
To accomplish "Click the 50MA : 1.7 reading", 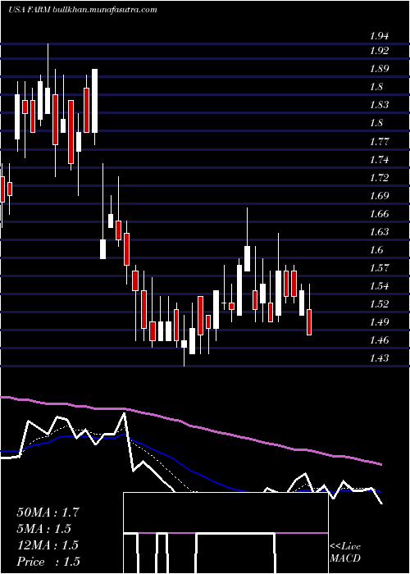I will [48, 512].
